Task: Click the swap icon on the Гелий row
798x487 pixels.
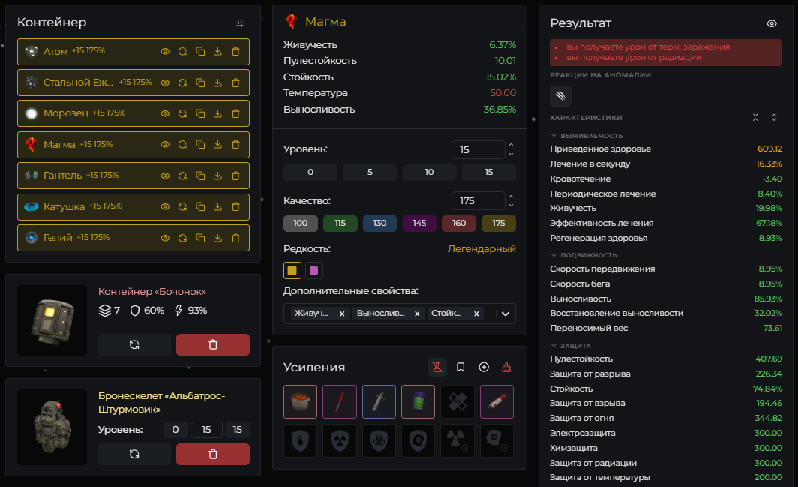Action: (183, 238)
